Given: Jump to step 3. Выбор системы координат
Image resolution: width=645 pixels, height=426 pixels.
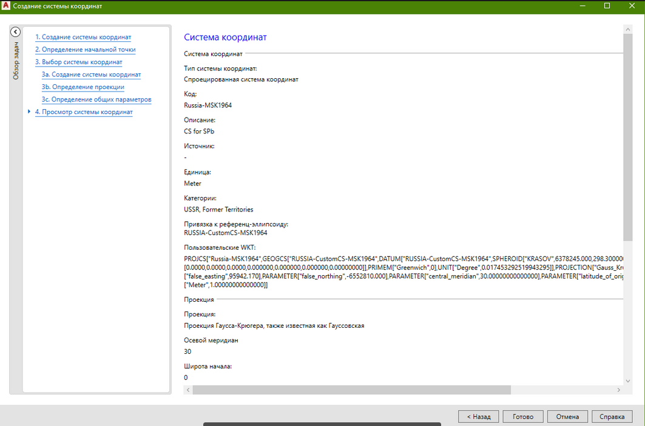Looking at the screenshot, I should [x=78, y=62].
